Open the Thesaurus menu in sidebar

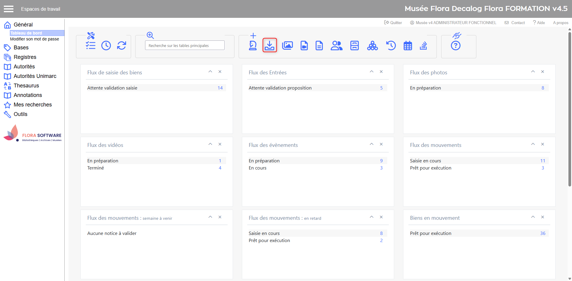26,86
